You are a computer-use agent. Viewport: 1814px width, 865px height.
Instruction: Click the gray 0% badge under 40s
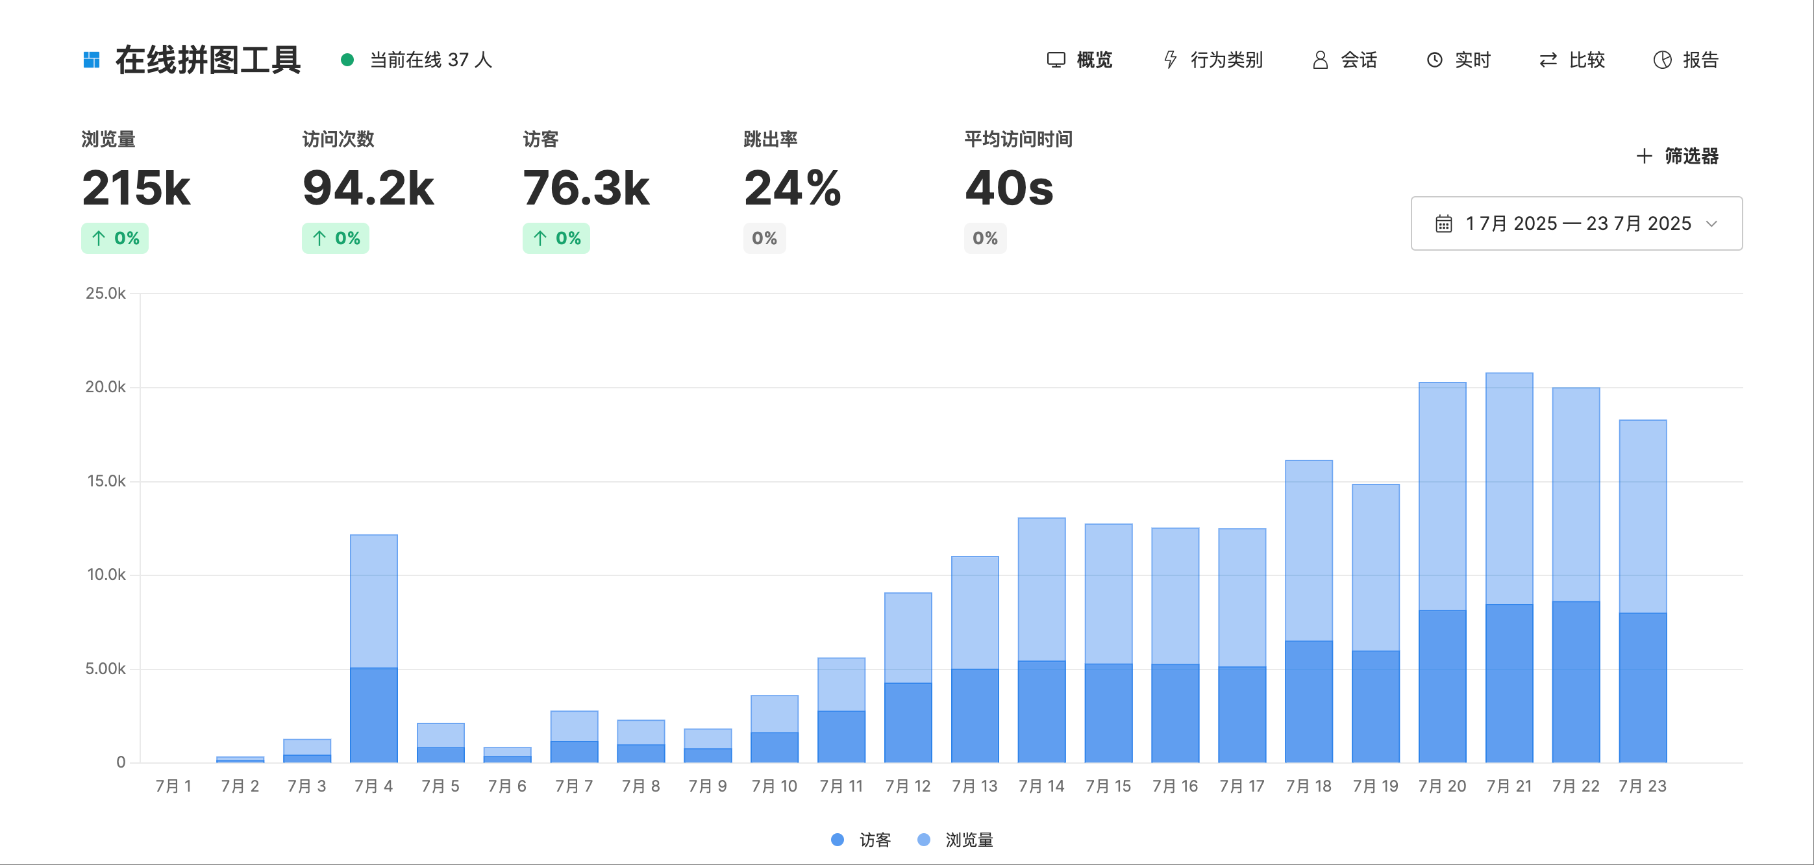point(985,238)
